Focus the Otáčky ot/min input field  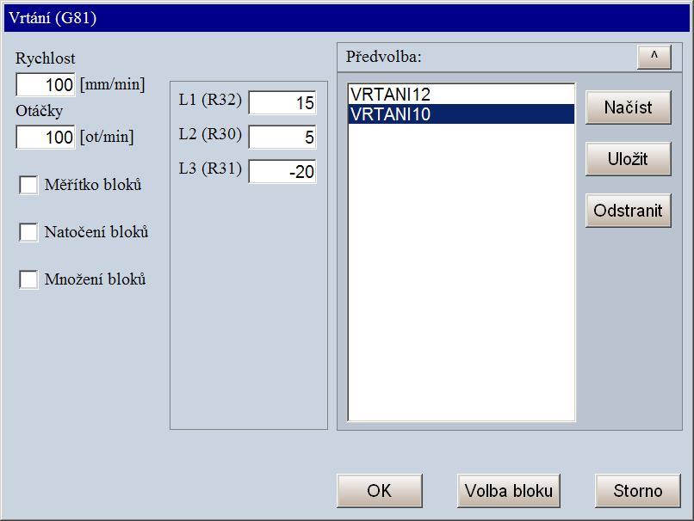[46, 137]
